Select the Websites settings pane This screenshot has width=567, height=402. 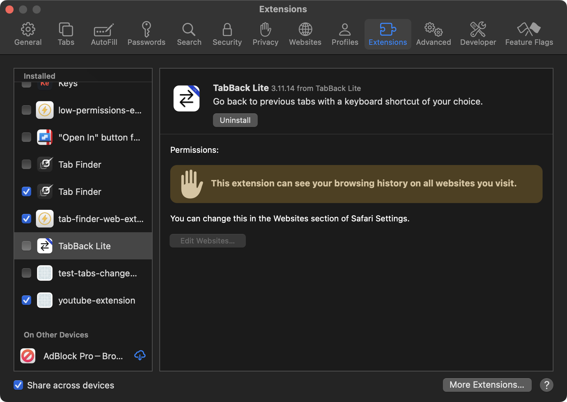point(305,34)
